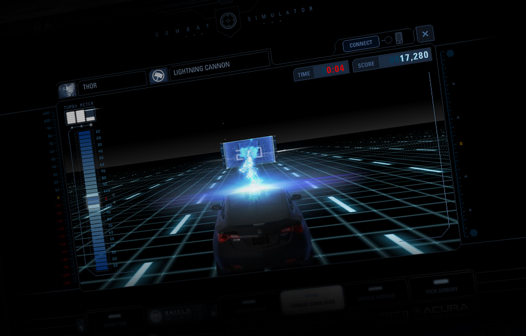Open the S.H.I.E.L.D. eagle logo badge
The width and height of the screenshot is (526, 336).
156,316
